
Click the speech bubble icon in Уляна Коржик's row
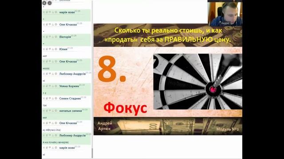(x=50, y=86)
